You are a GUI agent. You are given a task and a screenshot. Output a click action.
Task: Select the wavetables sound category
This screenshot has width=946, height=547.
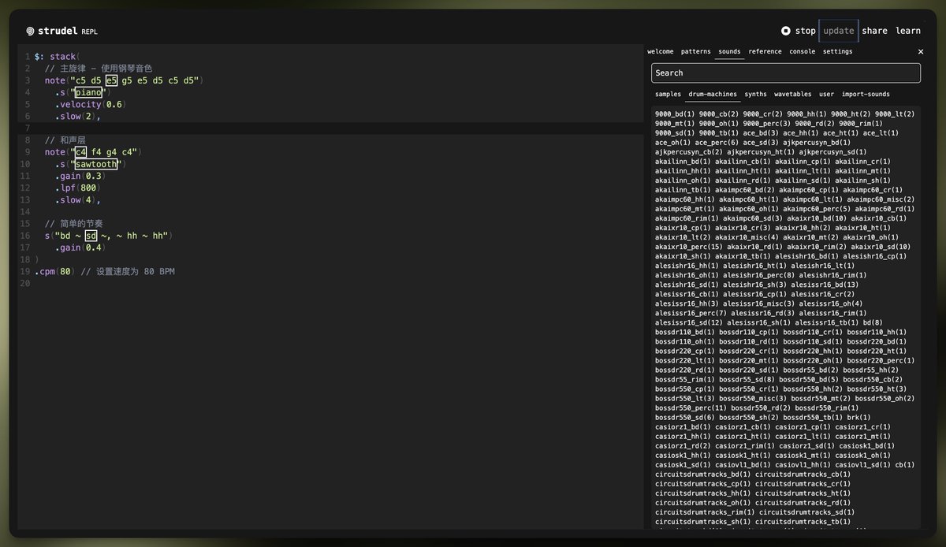792,94
